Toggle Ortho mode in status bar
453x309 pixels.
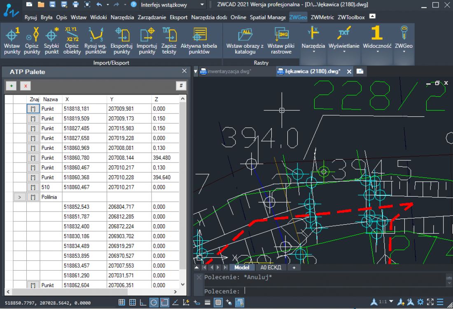[x=143, y=302]
